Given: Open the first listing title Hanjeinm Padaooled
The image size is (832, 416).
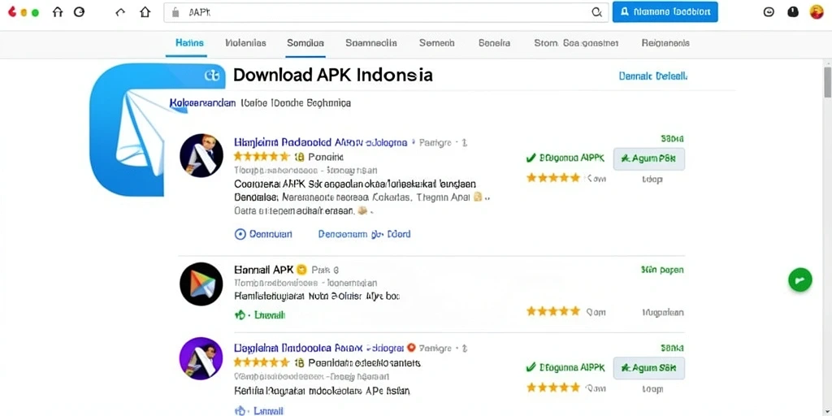Looking at the screenshot, I should click(320, 142).
